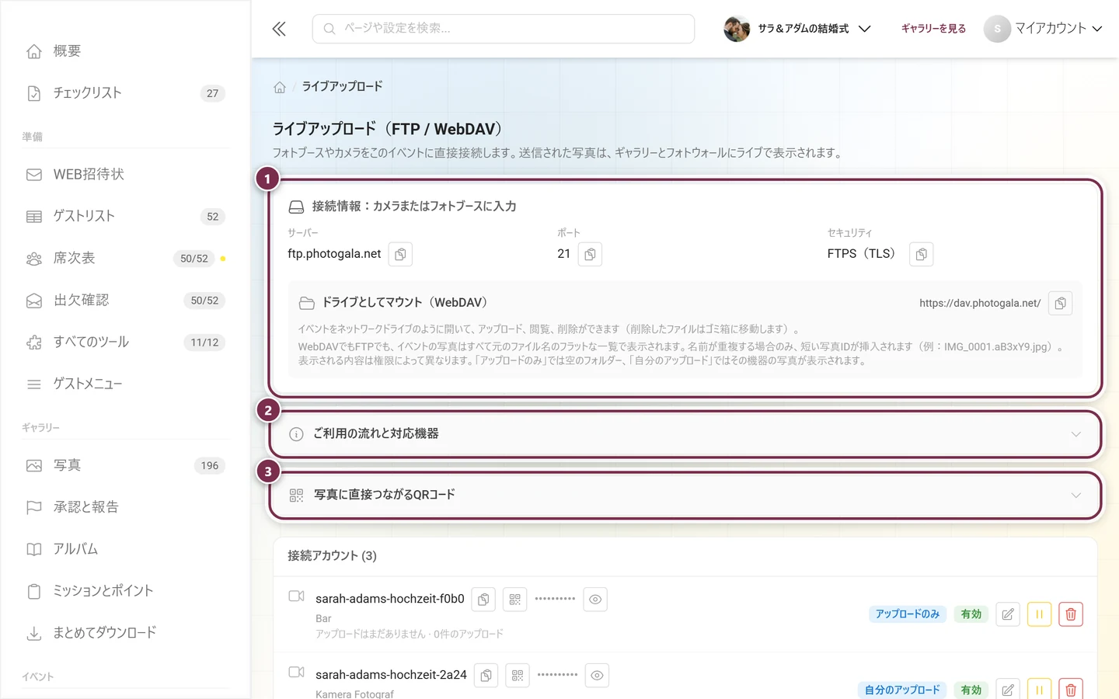Copy the server address ftp.photogala.net
The image size is (1119, 699).
tap(400, 254)
